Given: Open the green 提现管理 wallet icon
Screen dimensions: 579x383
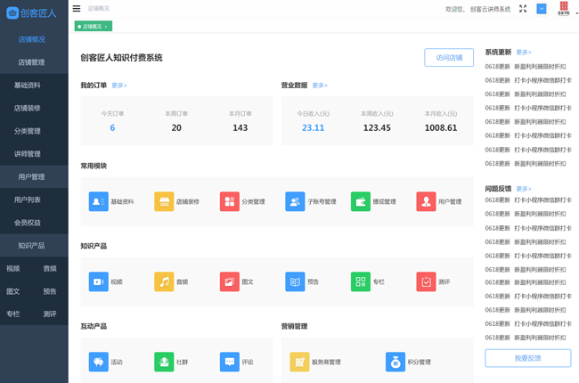Looking at the screenshot, I should [x=361, y=202].
